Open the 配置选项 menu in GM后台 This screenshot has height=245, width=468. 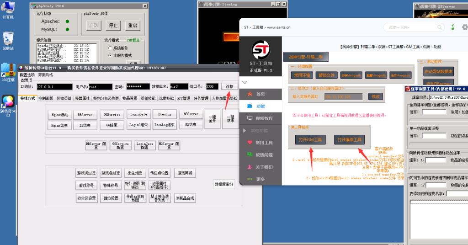tap(27, 75)
